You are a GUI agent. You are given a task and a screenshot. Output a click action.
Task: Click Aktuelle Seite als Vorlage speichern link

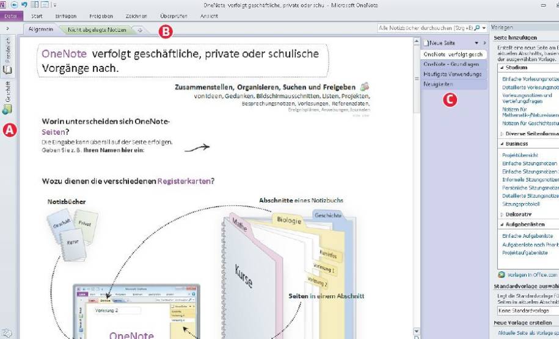pyautogui.click(x=528, y=333)
